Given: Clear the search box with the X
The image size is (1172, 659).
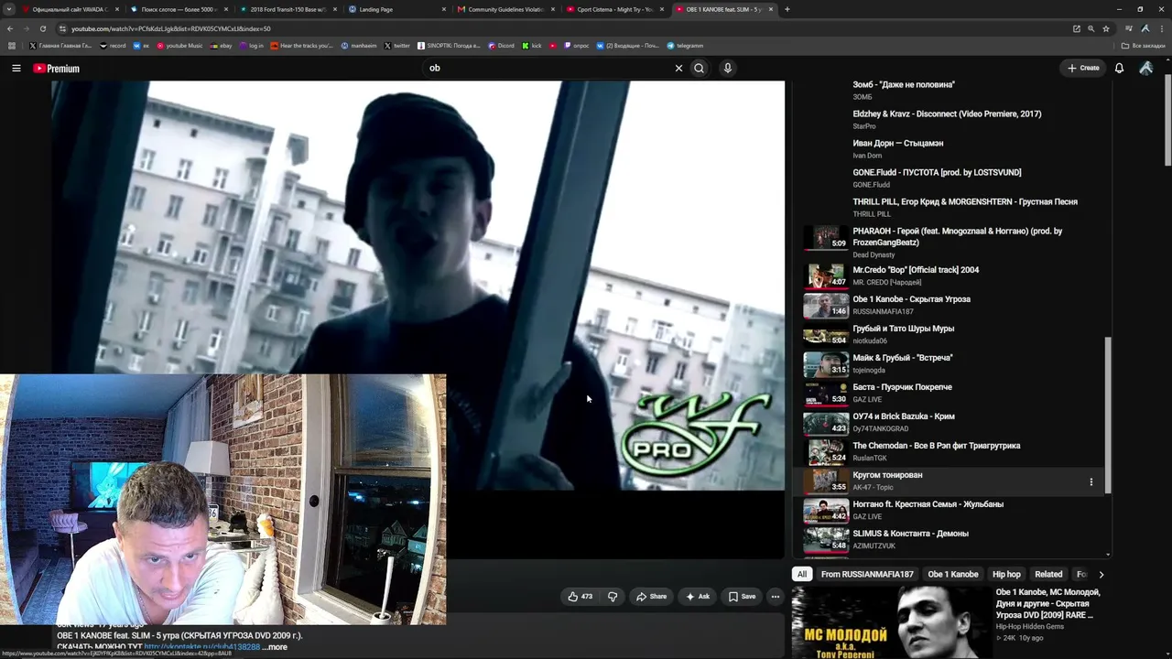Looking at the screenshot, I should tap(678, 68).
